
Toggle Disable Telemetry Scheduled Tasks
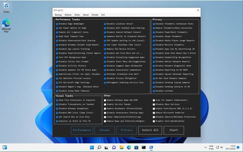154,24
